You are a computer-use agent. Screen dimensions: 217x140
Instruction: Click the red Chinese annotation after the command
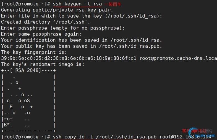113,4
